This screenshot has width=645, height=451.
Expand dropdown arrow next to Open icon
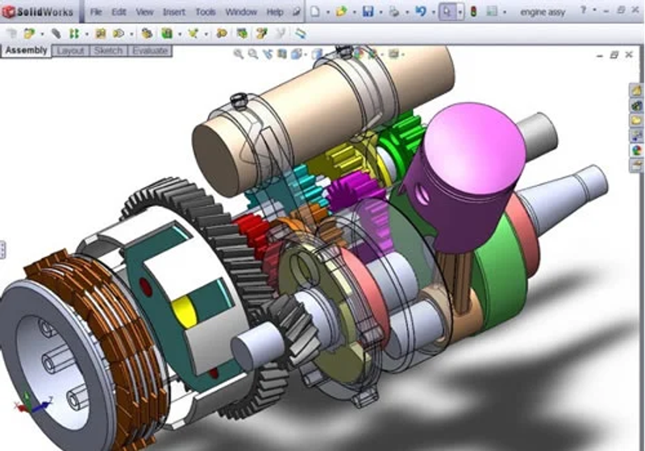pos(354,12)
